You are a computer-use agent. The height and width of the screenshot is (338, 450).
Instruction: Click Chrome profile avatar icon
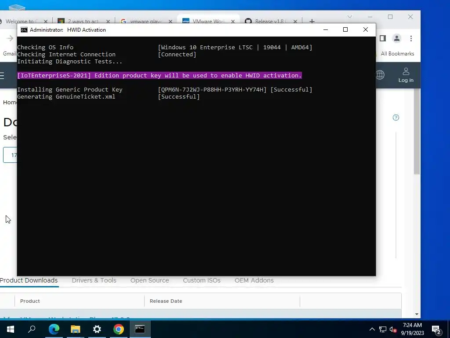click(397, 38)
